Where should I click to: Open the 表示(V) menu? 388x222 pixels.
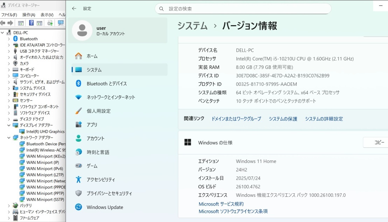pyautogui.click(x=47, y=15)
